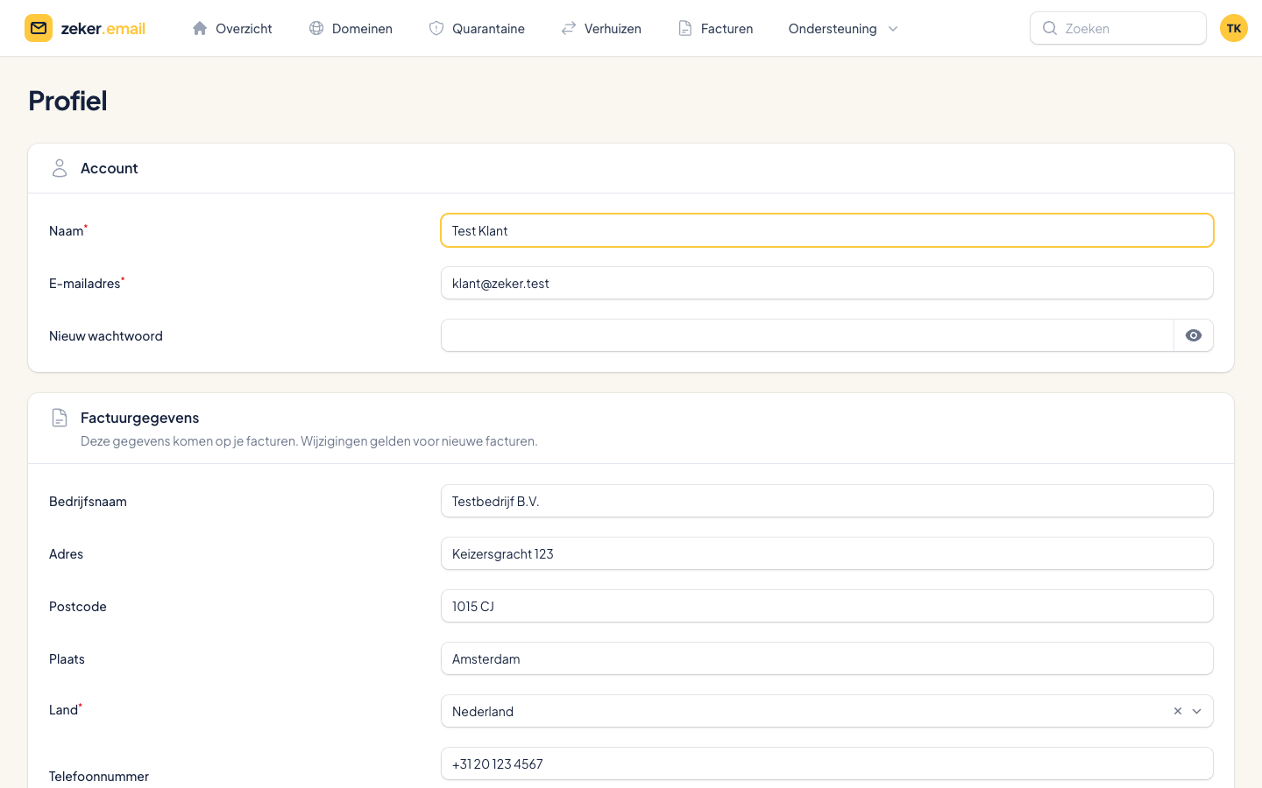Open the Ondersteuning dropdown menu

click(843, 28)
